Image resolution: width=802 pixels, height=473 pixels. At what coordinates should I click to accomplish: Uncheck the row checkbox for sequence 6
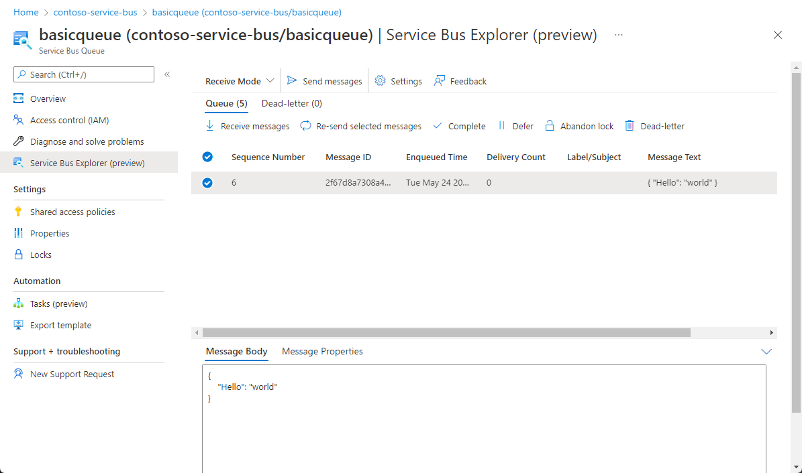point(207,183)
